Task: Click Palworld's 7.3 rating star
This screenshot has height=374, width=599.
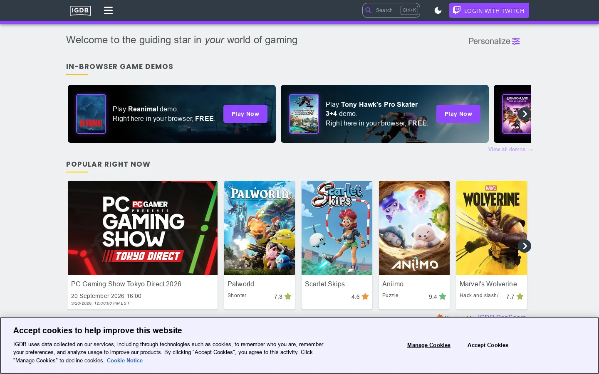Action: click(288, 297)
